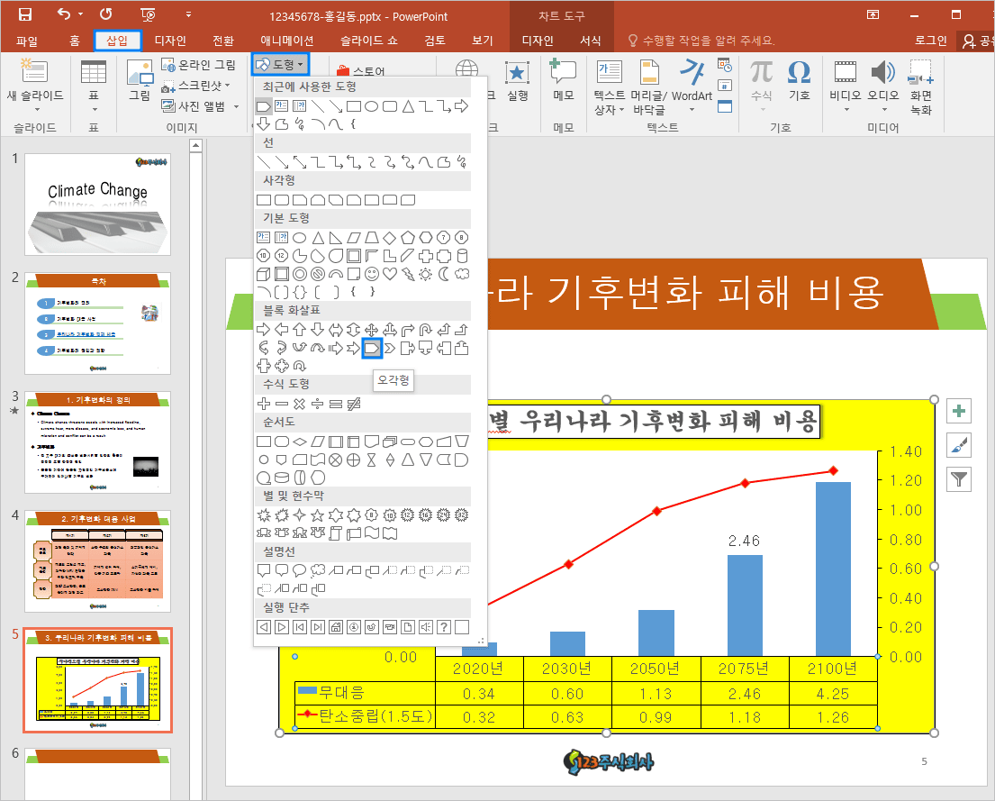Viewport: 995px width, 801px height.
Task: Open the Slide Show (슬라이드 쇼) tab
Action: pos(368,41)
